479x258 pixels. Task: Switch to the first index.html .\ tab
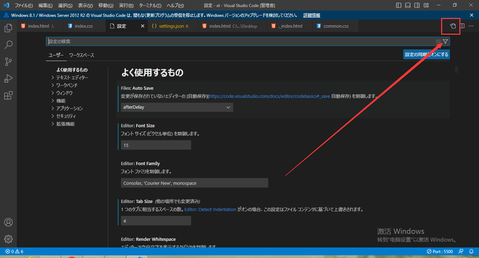[x=41, y=26]
